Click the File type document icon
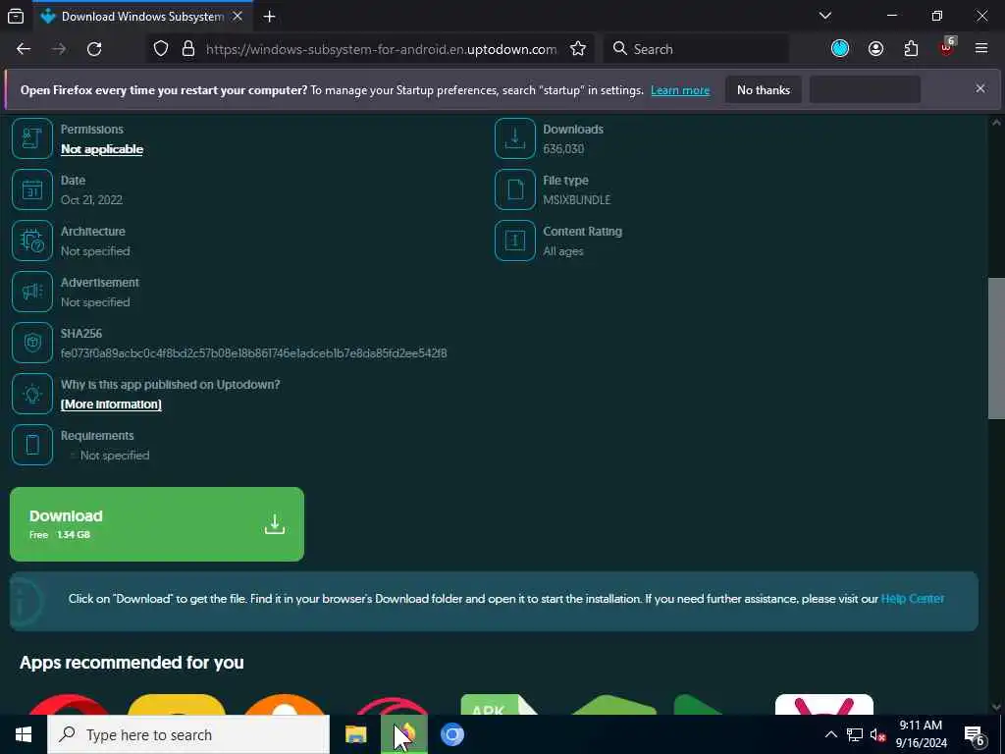This screenshot has width=1005, height=754. pyautogui.click(x=514, y=189)
